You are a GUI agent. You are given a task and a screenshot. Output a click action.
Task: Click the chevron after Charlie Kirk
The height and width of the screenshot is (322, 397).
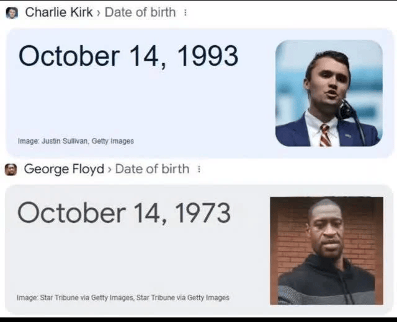coord(99,12)
